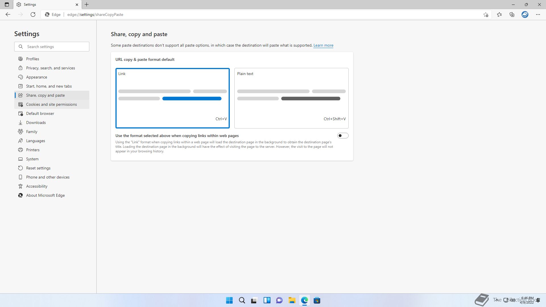Launch File Explorer from taskbar
Viewport: 546px width, 307px height.
point(292,300)
